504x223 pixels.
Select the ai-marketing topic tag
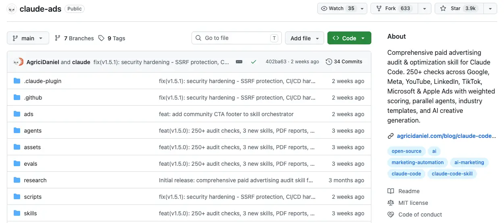tap(469, 163)
